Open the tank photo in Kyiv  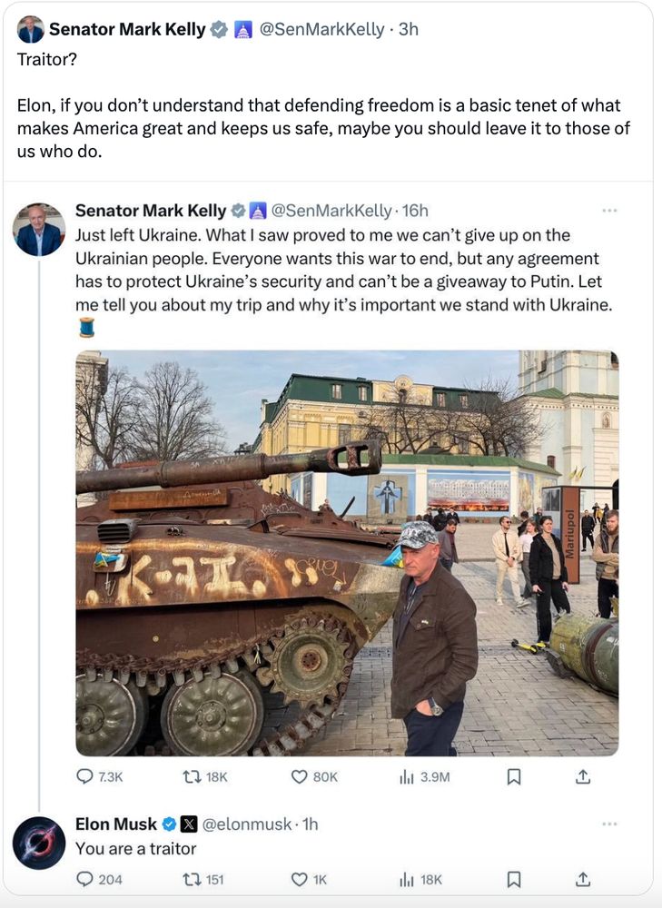[347, 552]
